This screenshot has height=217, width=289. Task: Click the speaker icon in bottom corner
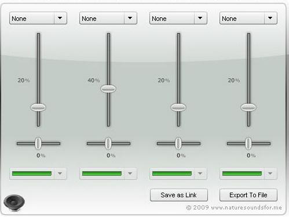pyautogui.click(x=14, y=202)
